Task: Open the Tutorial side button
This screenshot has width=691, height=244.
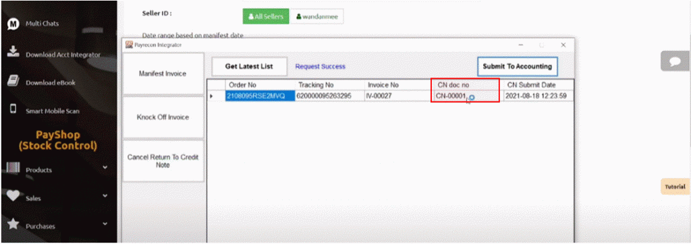Action: tap(675, 187)
